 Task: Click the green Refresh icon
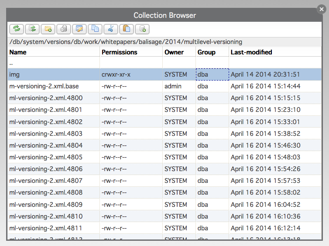tap(17, 29)
